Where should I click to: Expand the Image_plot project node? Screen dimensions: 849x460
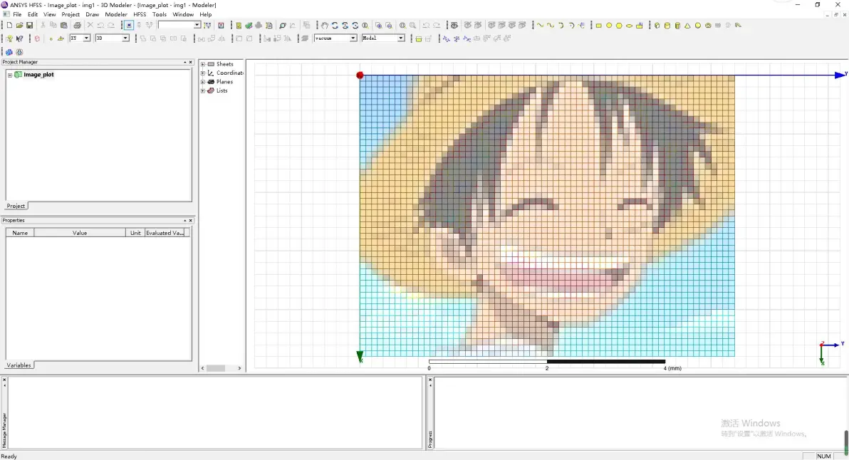10,75
